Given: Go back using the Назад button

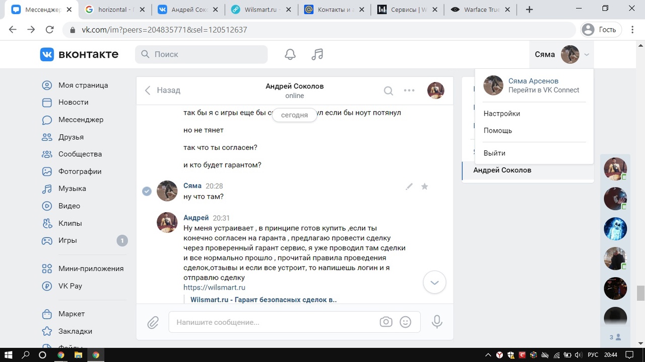Looking at the screenshot, I should [x=163, y=90].
